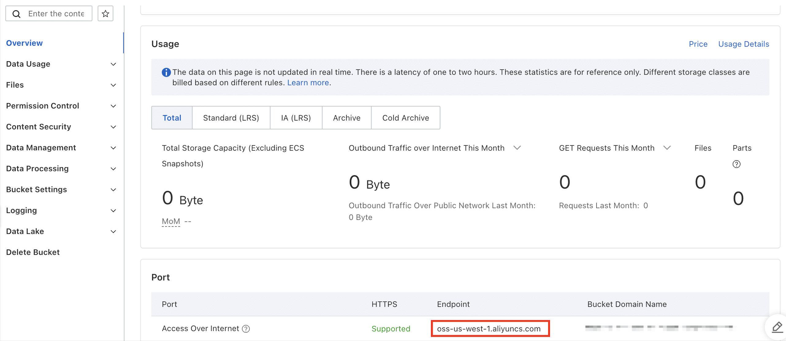The height and width of the screenshot is (341, 786).
Task: Click the Endpoint column header
Action: point(453,304)
